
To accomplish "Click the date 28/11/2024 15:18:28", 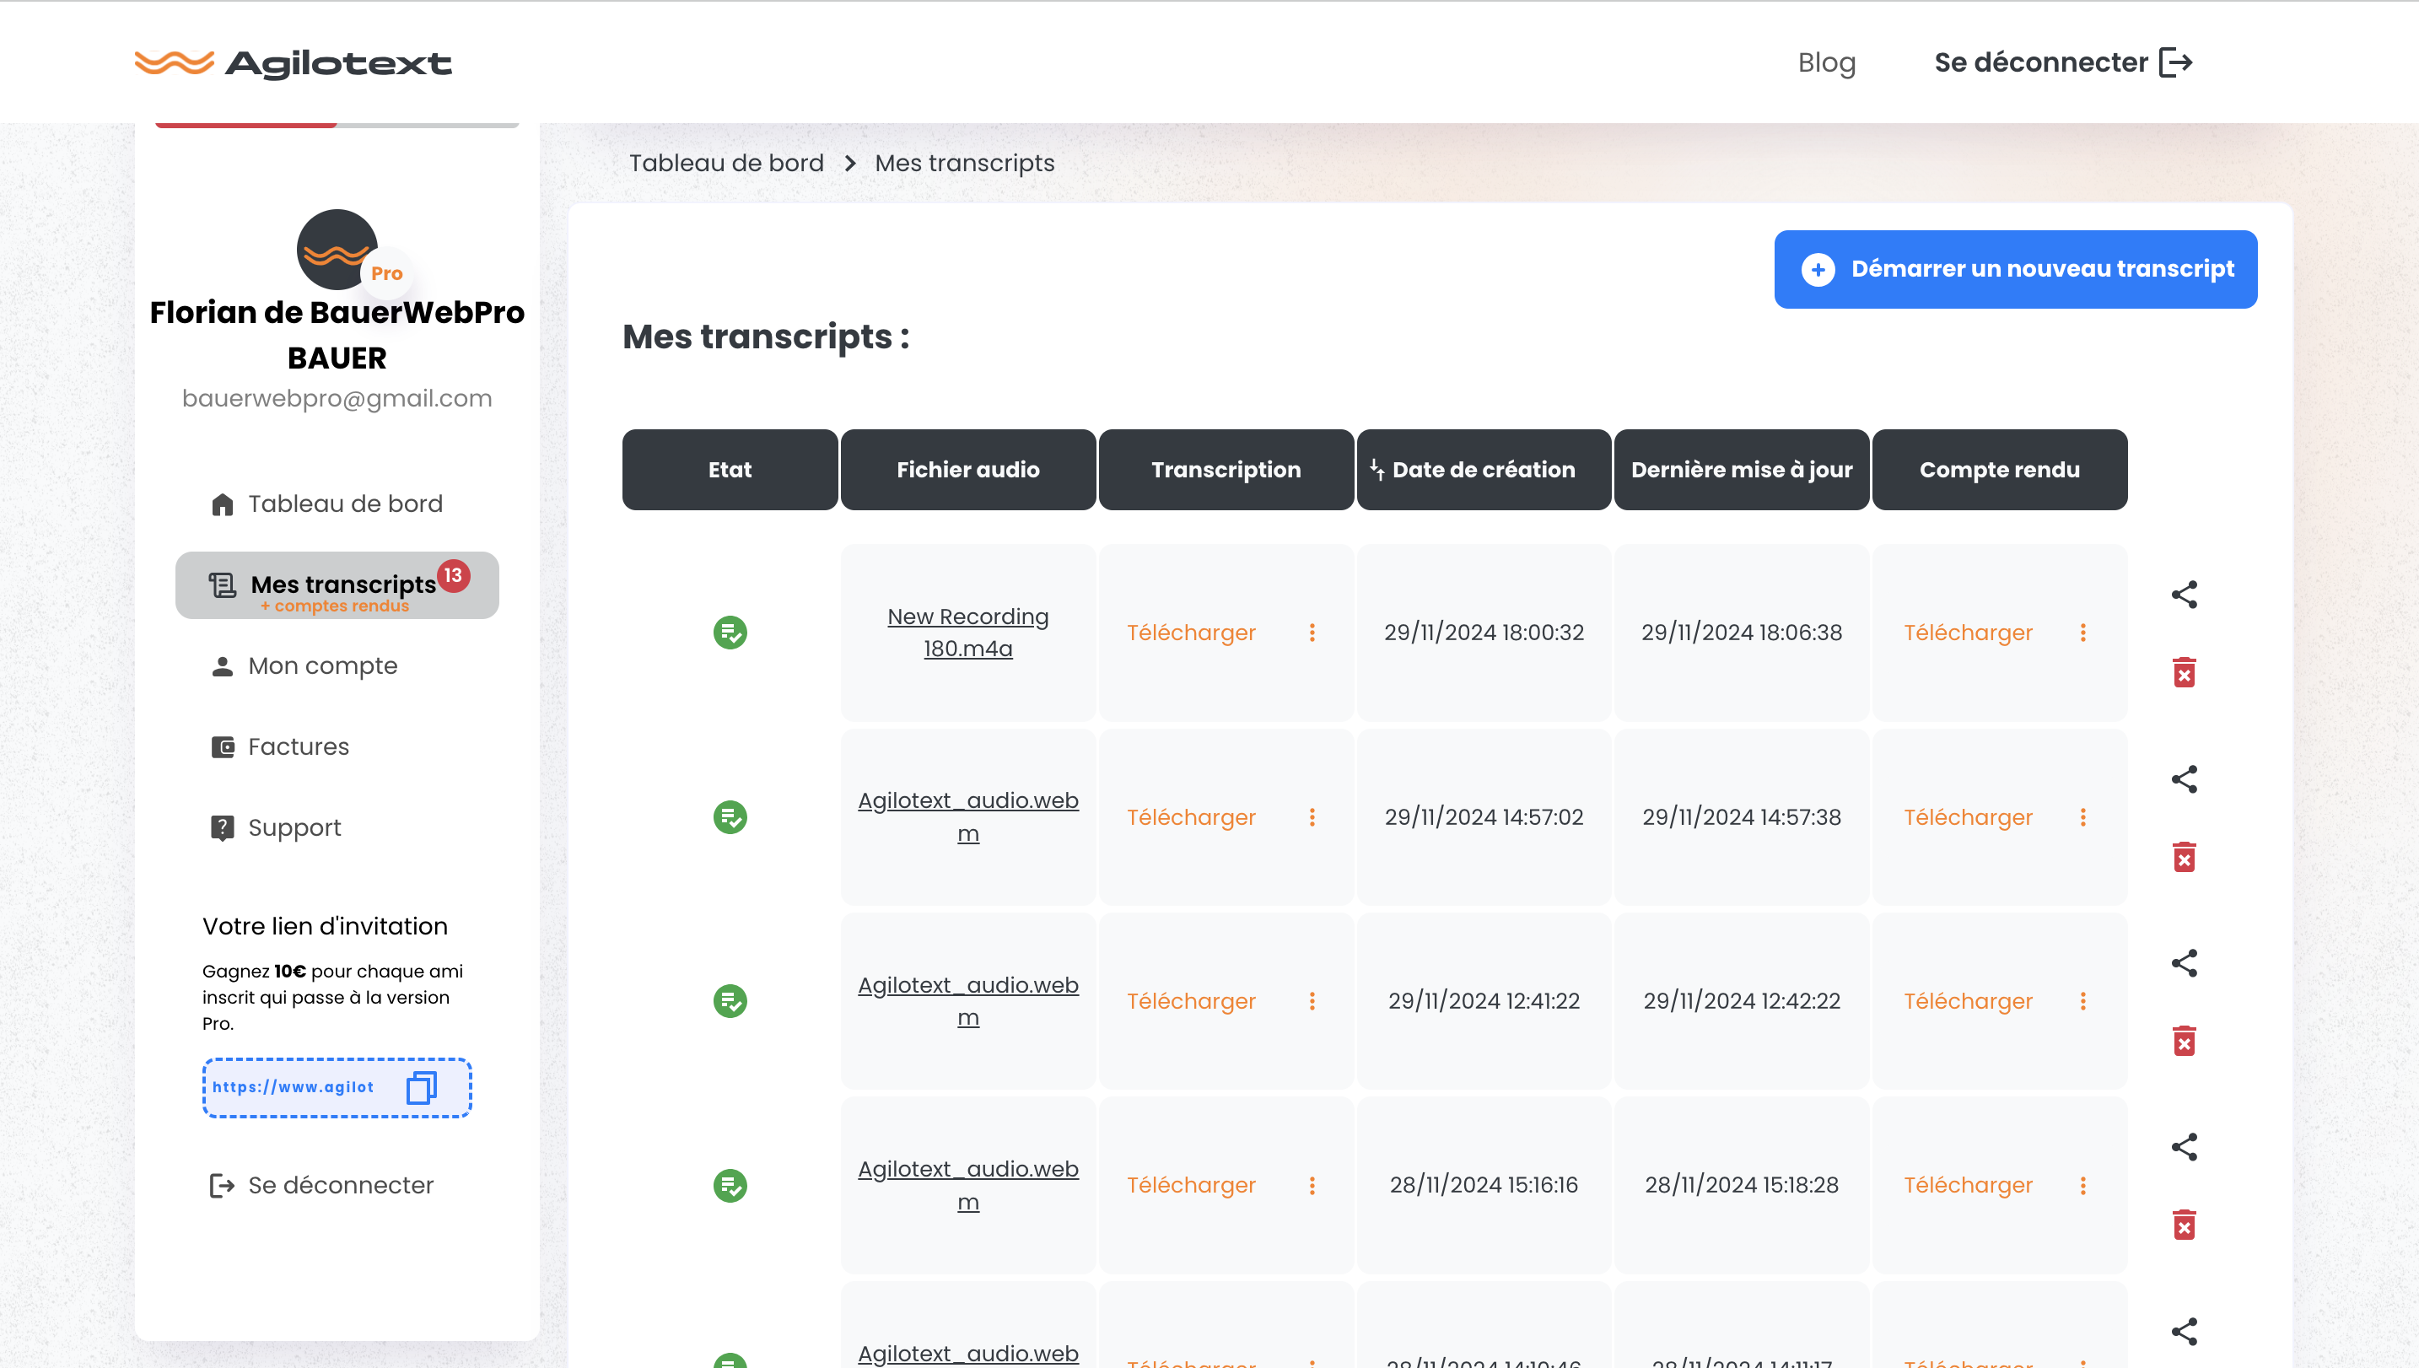I will (1742, 1186).
